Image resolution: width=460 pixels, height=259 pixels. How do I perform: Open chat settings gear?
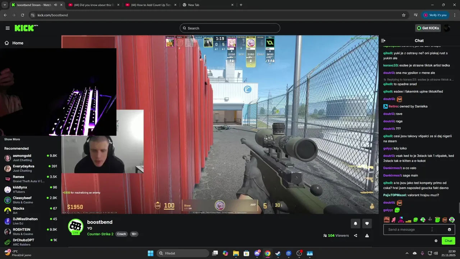coord(436,241)
